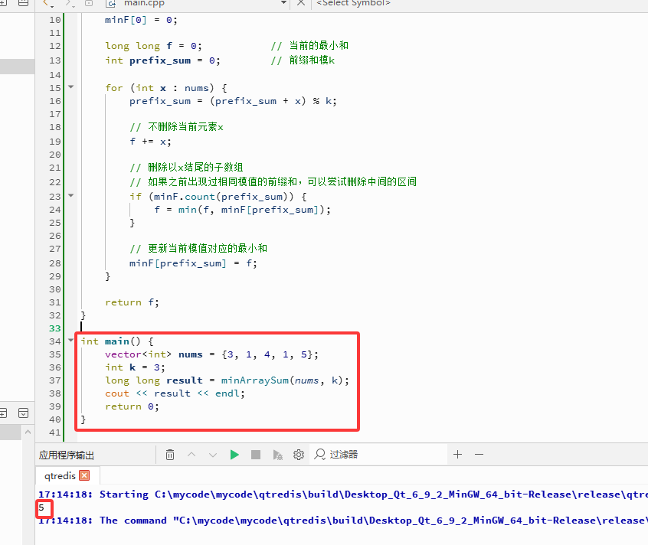This screenshot has height=545, width=648.
Task: Toggle the file lock icon beside main.cpp
Action: 88,3
